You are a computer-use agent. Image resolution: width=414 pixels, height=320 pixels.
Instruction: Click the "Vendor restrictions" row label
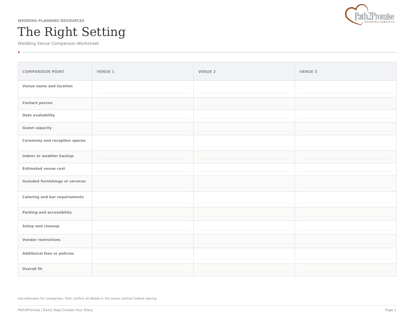(41, 240)
